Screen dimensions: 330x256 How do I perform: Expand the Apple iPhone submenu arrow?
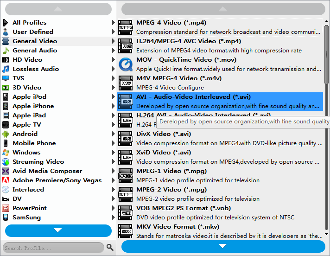pos(113,106)
